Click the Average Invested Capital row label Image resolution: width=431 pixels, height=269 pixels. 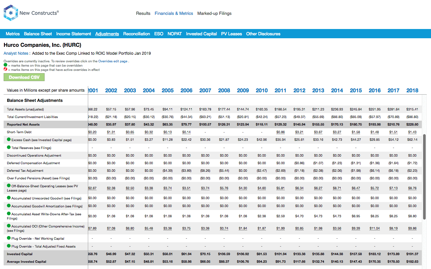[26, 261]
